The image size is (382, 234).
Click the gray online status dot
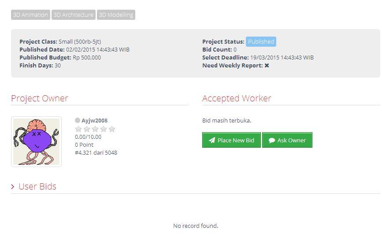78,120
